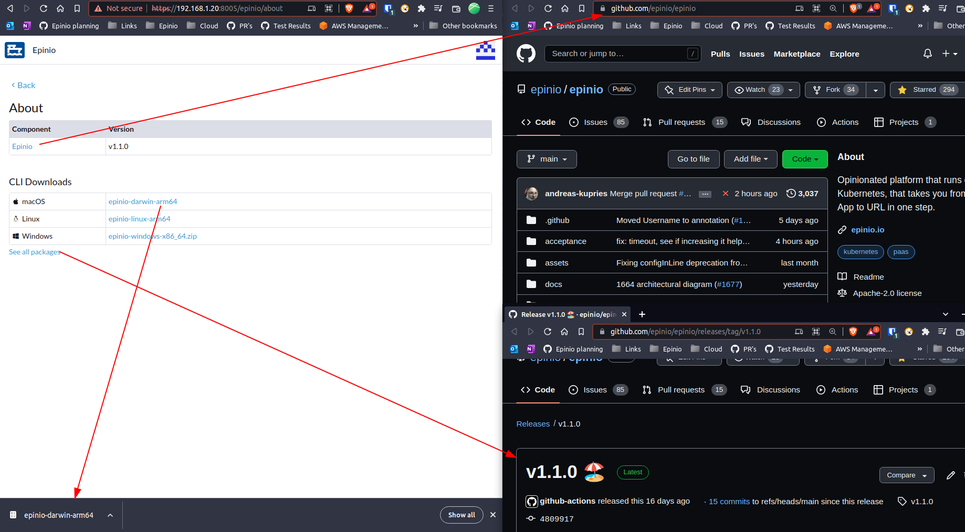Open the green Code dropdown
Screen dimensions: 965x532
click(805, 159)
